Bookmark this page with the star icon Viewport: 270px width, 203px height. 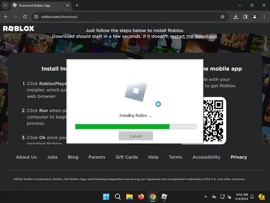coord(223,17)
